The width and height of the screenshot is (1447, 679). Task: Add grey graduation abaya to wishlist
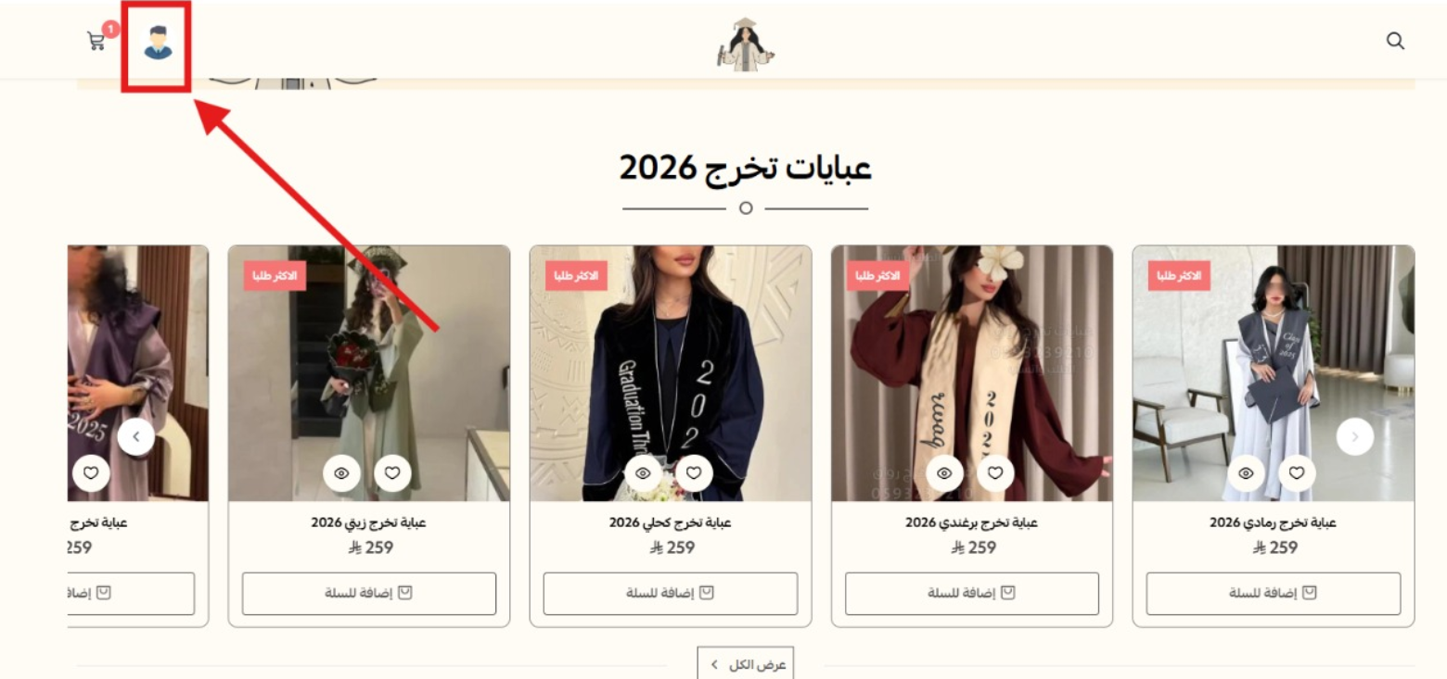pyautogui.click(x=1297, y=473)
